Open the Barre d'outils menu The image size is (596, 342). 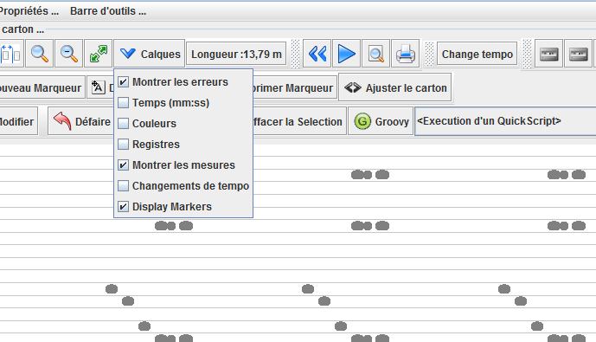pyautogui.click(x=108, y=11)
